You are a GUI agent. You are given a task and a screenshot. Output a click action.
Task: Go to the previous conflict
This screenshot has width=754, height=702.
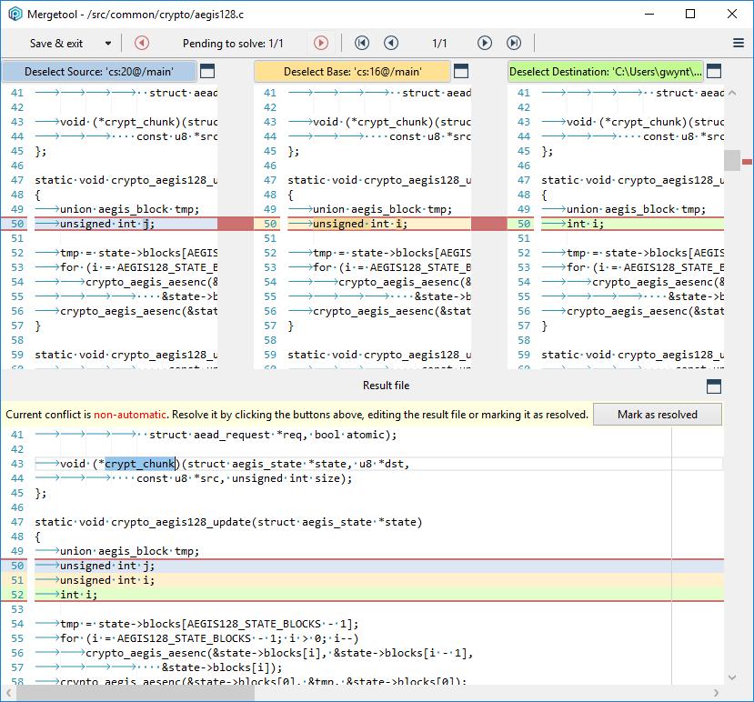[x=140, y=43]
